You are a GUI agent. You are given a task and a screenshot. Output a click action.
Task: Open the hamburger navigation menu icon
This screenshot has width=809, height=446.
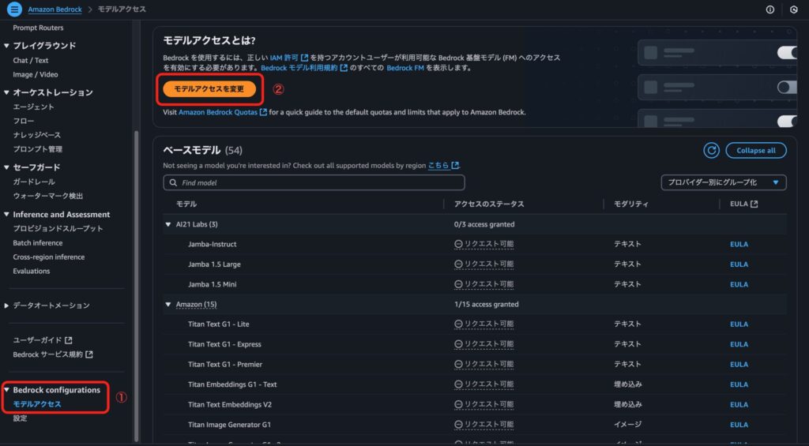[14, 9]
